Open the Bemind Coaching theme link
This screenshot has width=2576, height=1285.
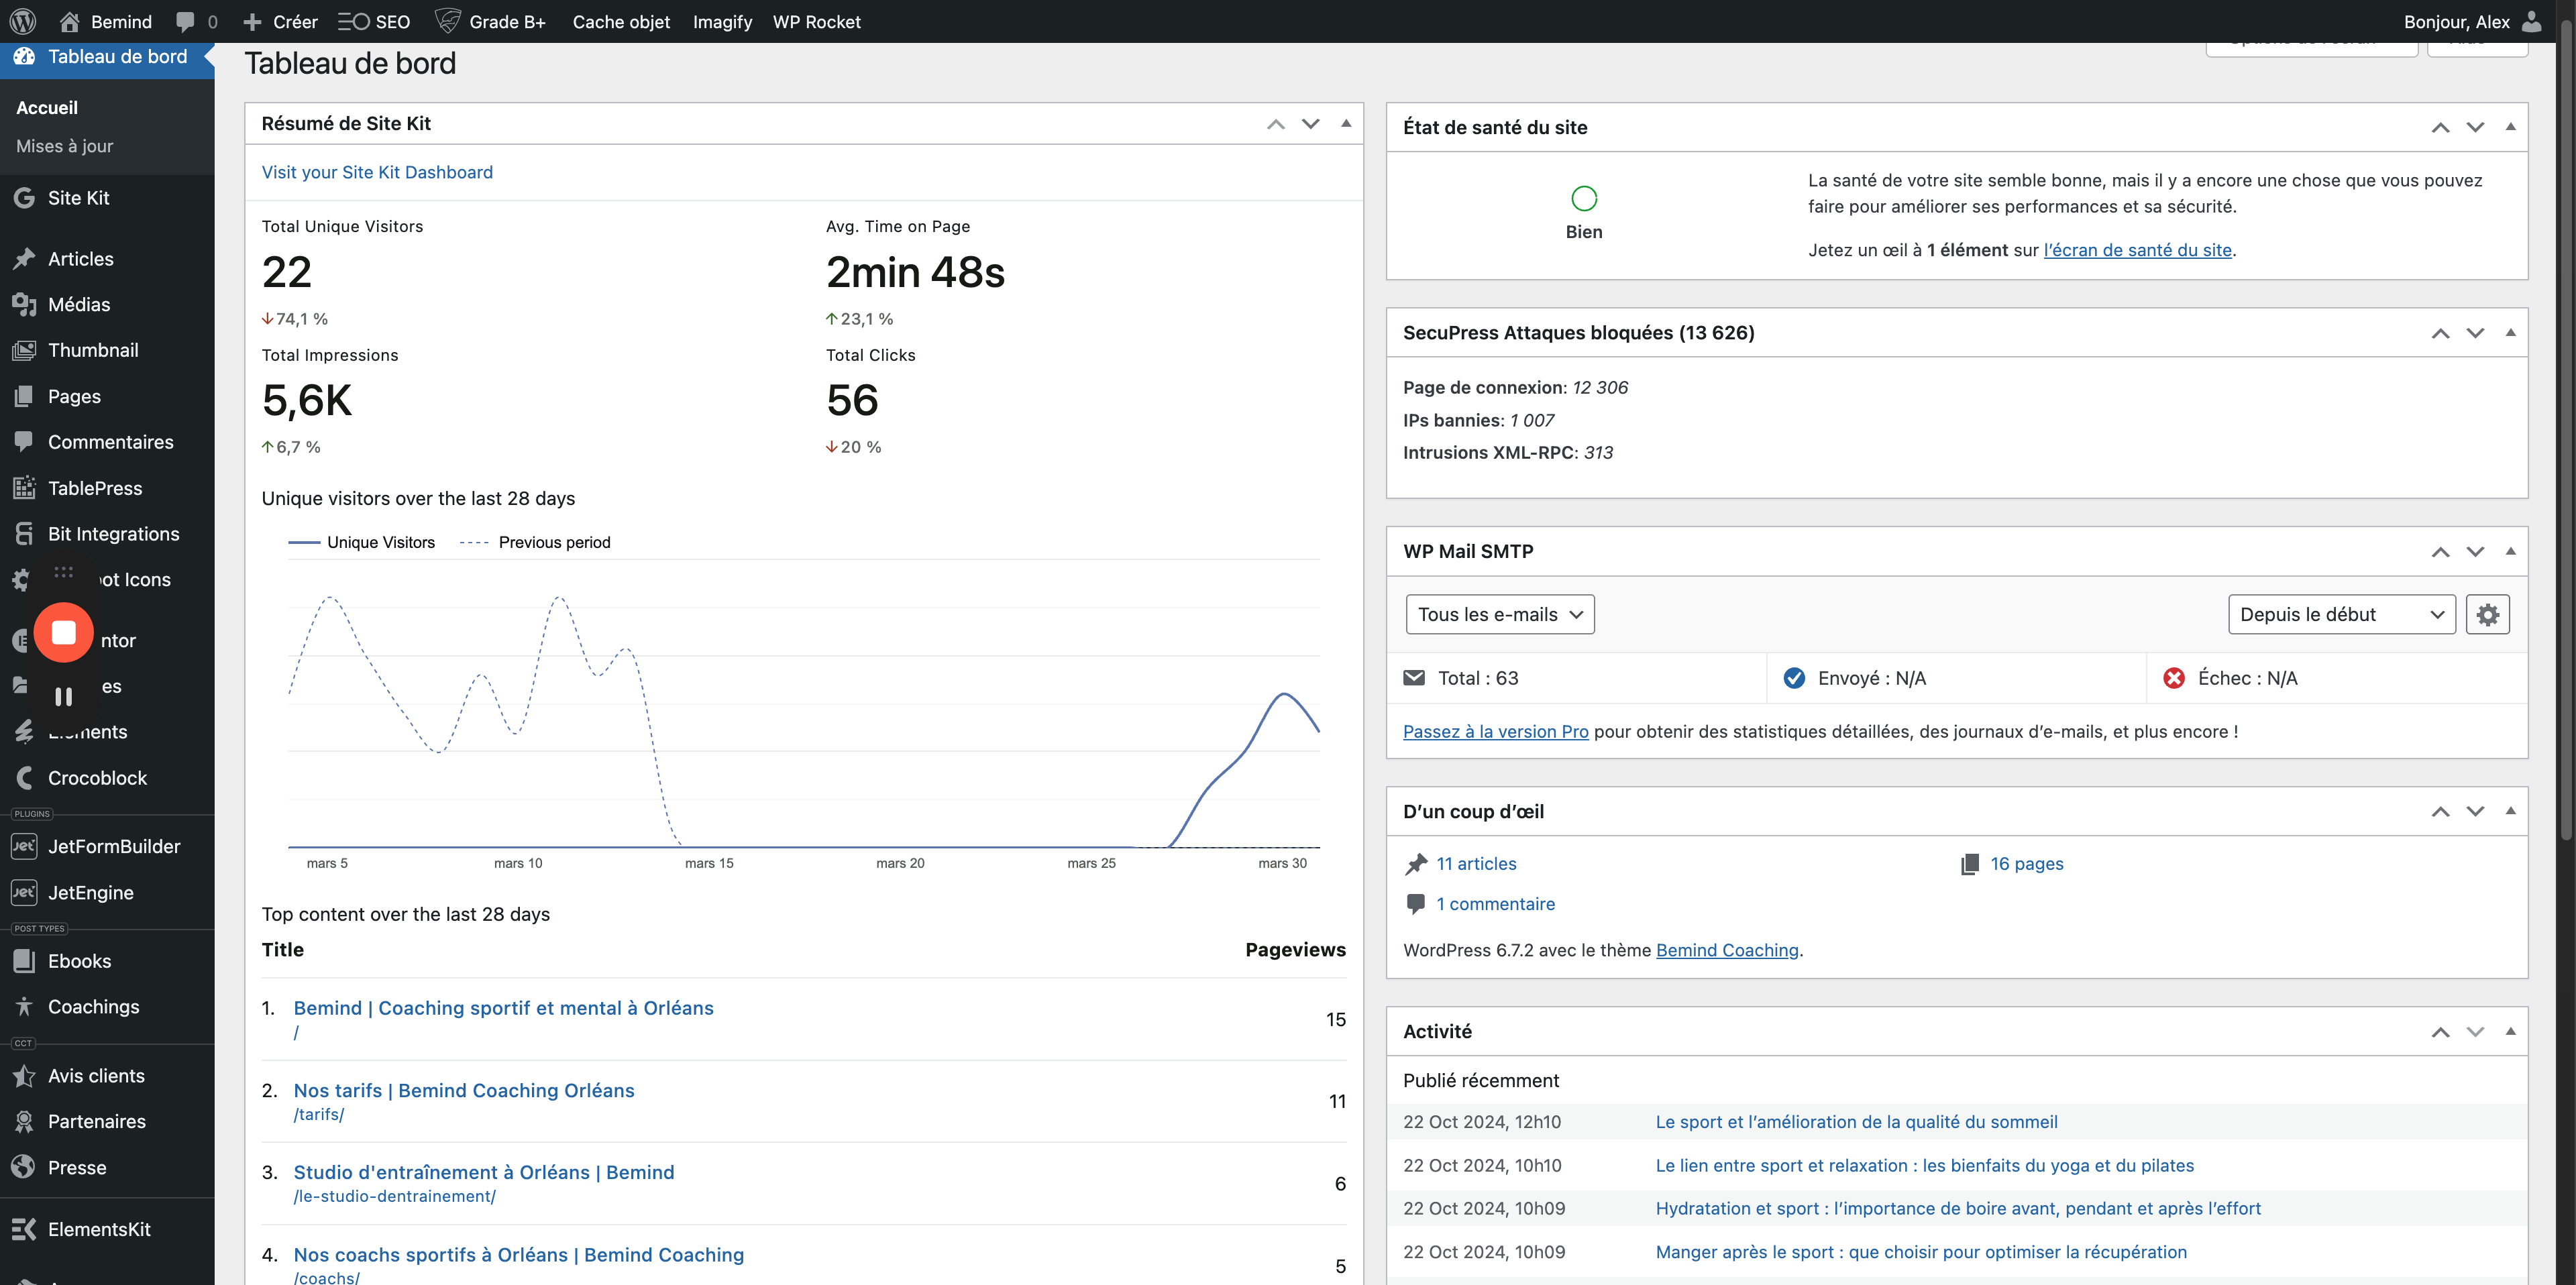[1727, 950]
